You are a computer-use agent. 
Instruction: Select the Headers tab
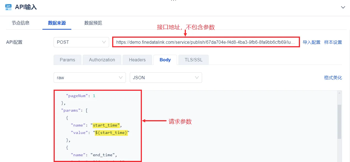point(137,60)
